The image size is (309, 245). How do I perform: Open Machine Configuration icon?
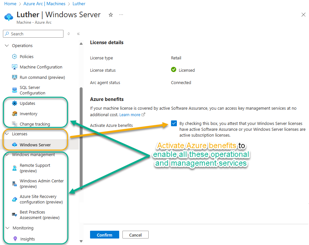(15, 67)
